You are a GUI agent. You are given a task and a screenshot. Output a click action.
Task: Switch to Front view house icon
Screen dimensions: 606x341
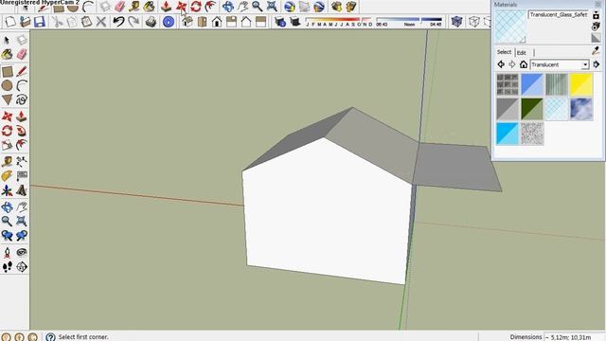217,22
